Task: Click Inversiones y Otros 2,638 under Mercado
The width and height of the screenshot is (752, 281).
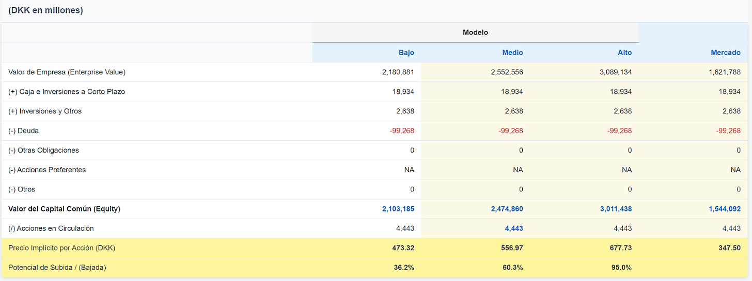Action: coord(731,111)
